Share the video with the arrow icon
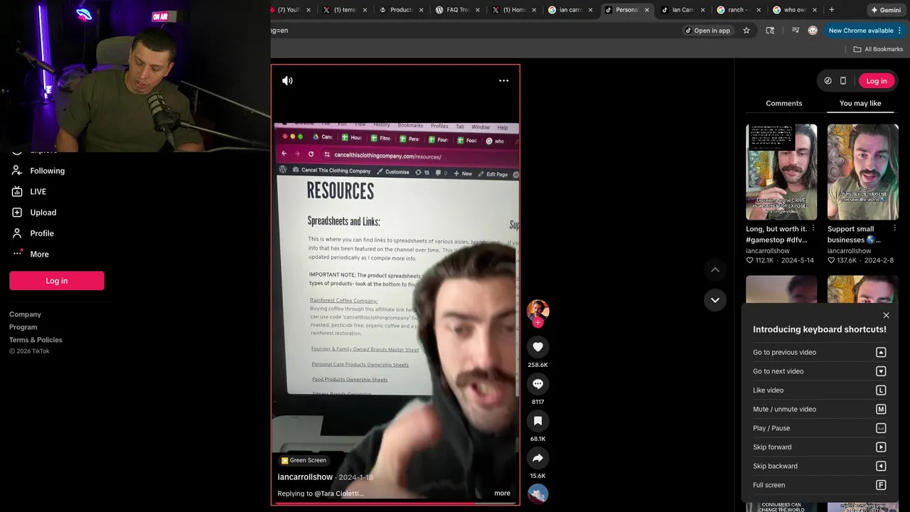The height and width of the screenshot is (512, 910). (x=537, y=458)
